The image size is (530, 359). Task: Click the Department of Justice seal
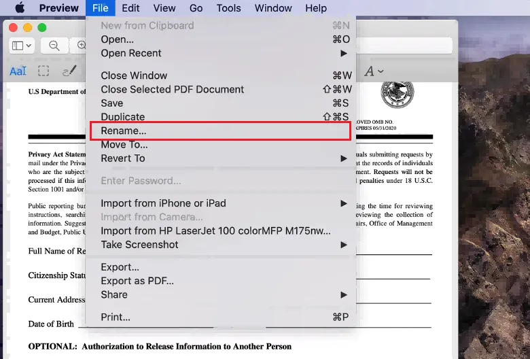coord(397,94)
